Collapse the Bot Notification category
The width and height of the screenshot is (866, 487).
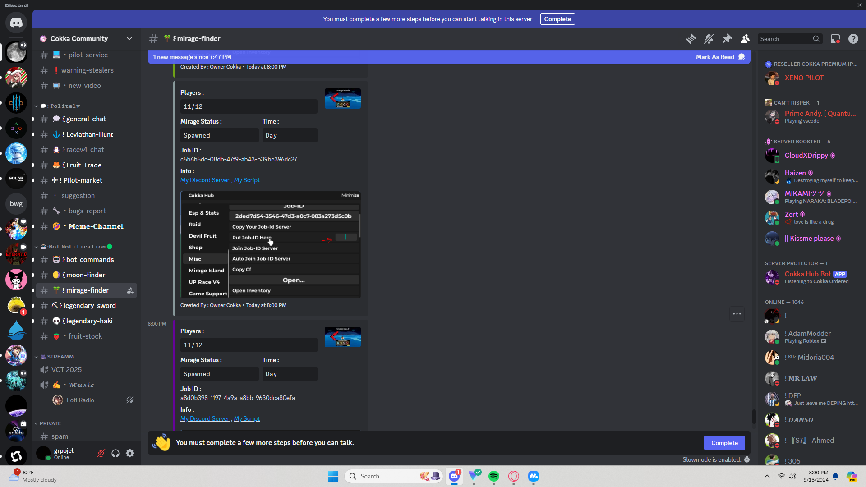pyautogui.click(x=74, y=247)
